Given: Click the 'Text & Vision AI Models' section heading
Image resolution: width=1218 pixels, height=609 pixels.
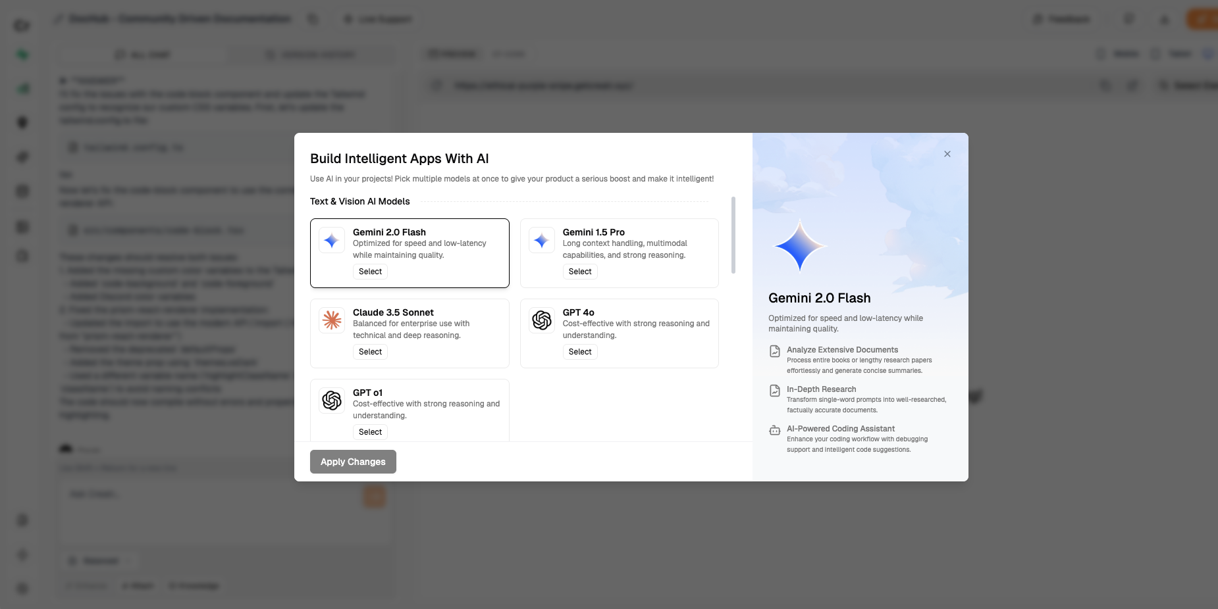Looking at the screenshot, I should 360,201.
